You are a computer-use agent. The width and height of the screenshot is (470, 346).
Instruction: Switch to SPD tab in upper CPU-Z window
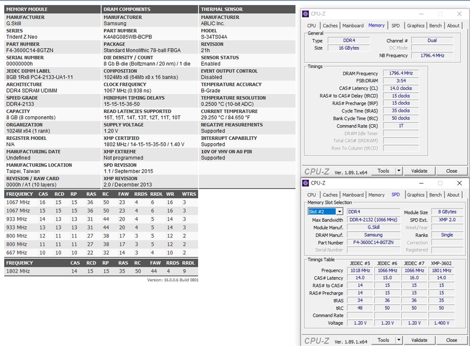(x=395, y=26)
